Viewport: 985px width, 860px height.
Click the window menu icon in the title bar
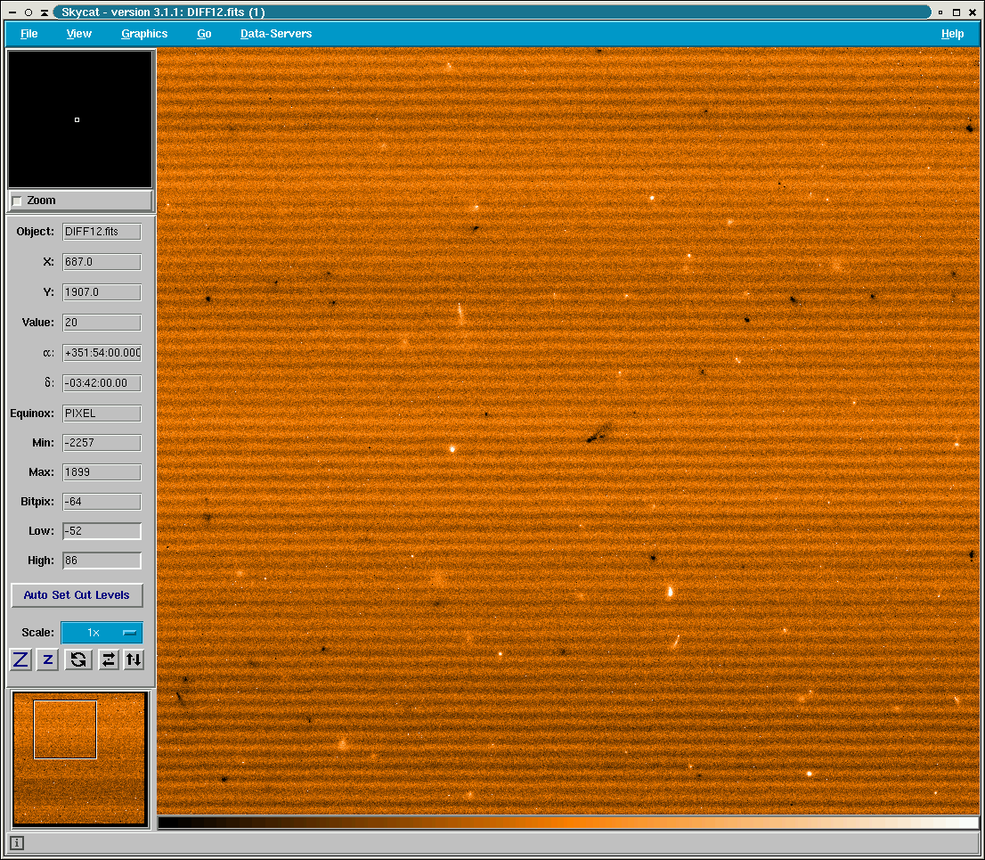tap(13, 12)
